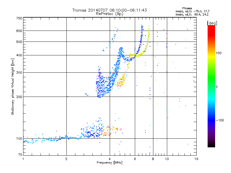Screen dimensions: 231x173
Task: Click the x-axis tick label '8'
Action: [153, 159]
